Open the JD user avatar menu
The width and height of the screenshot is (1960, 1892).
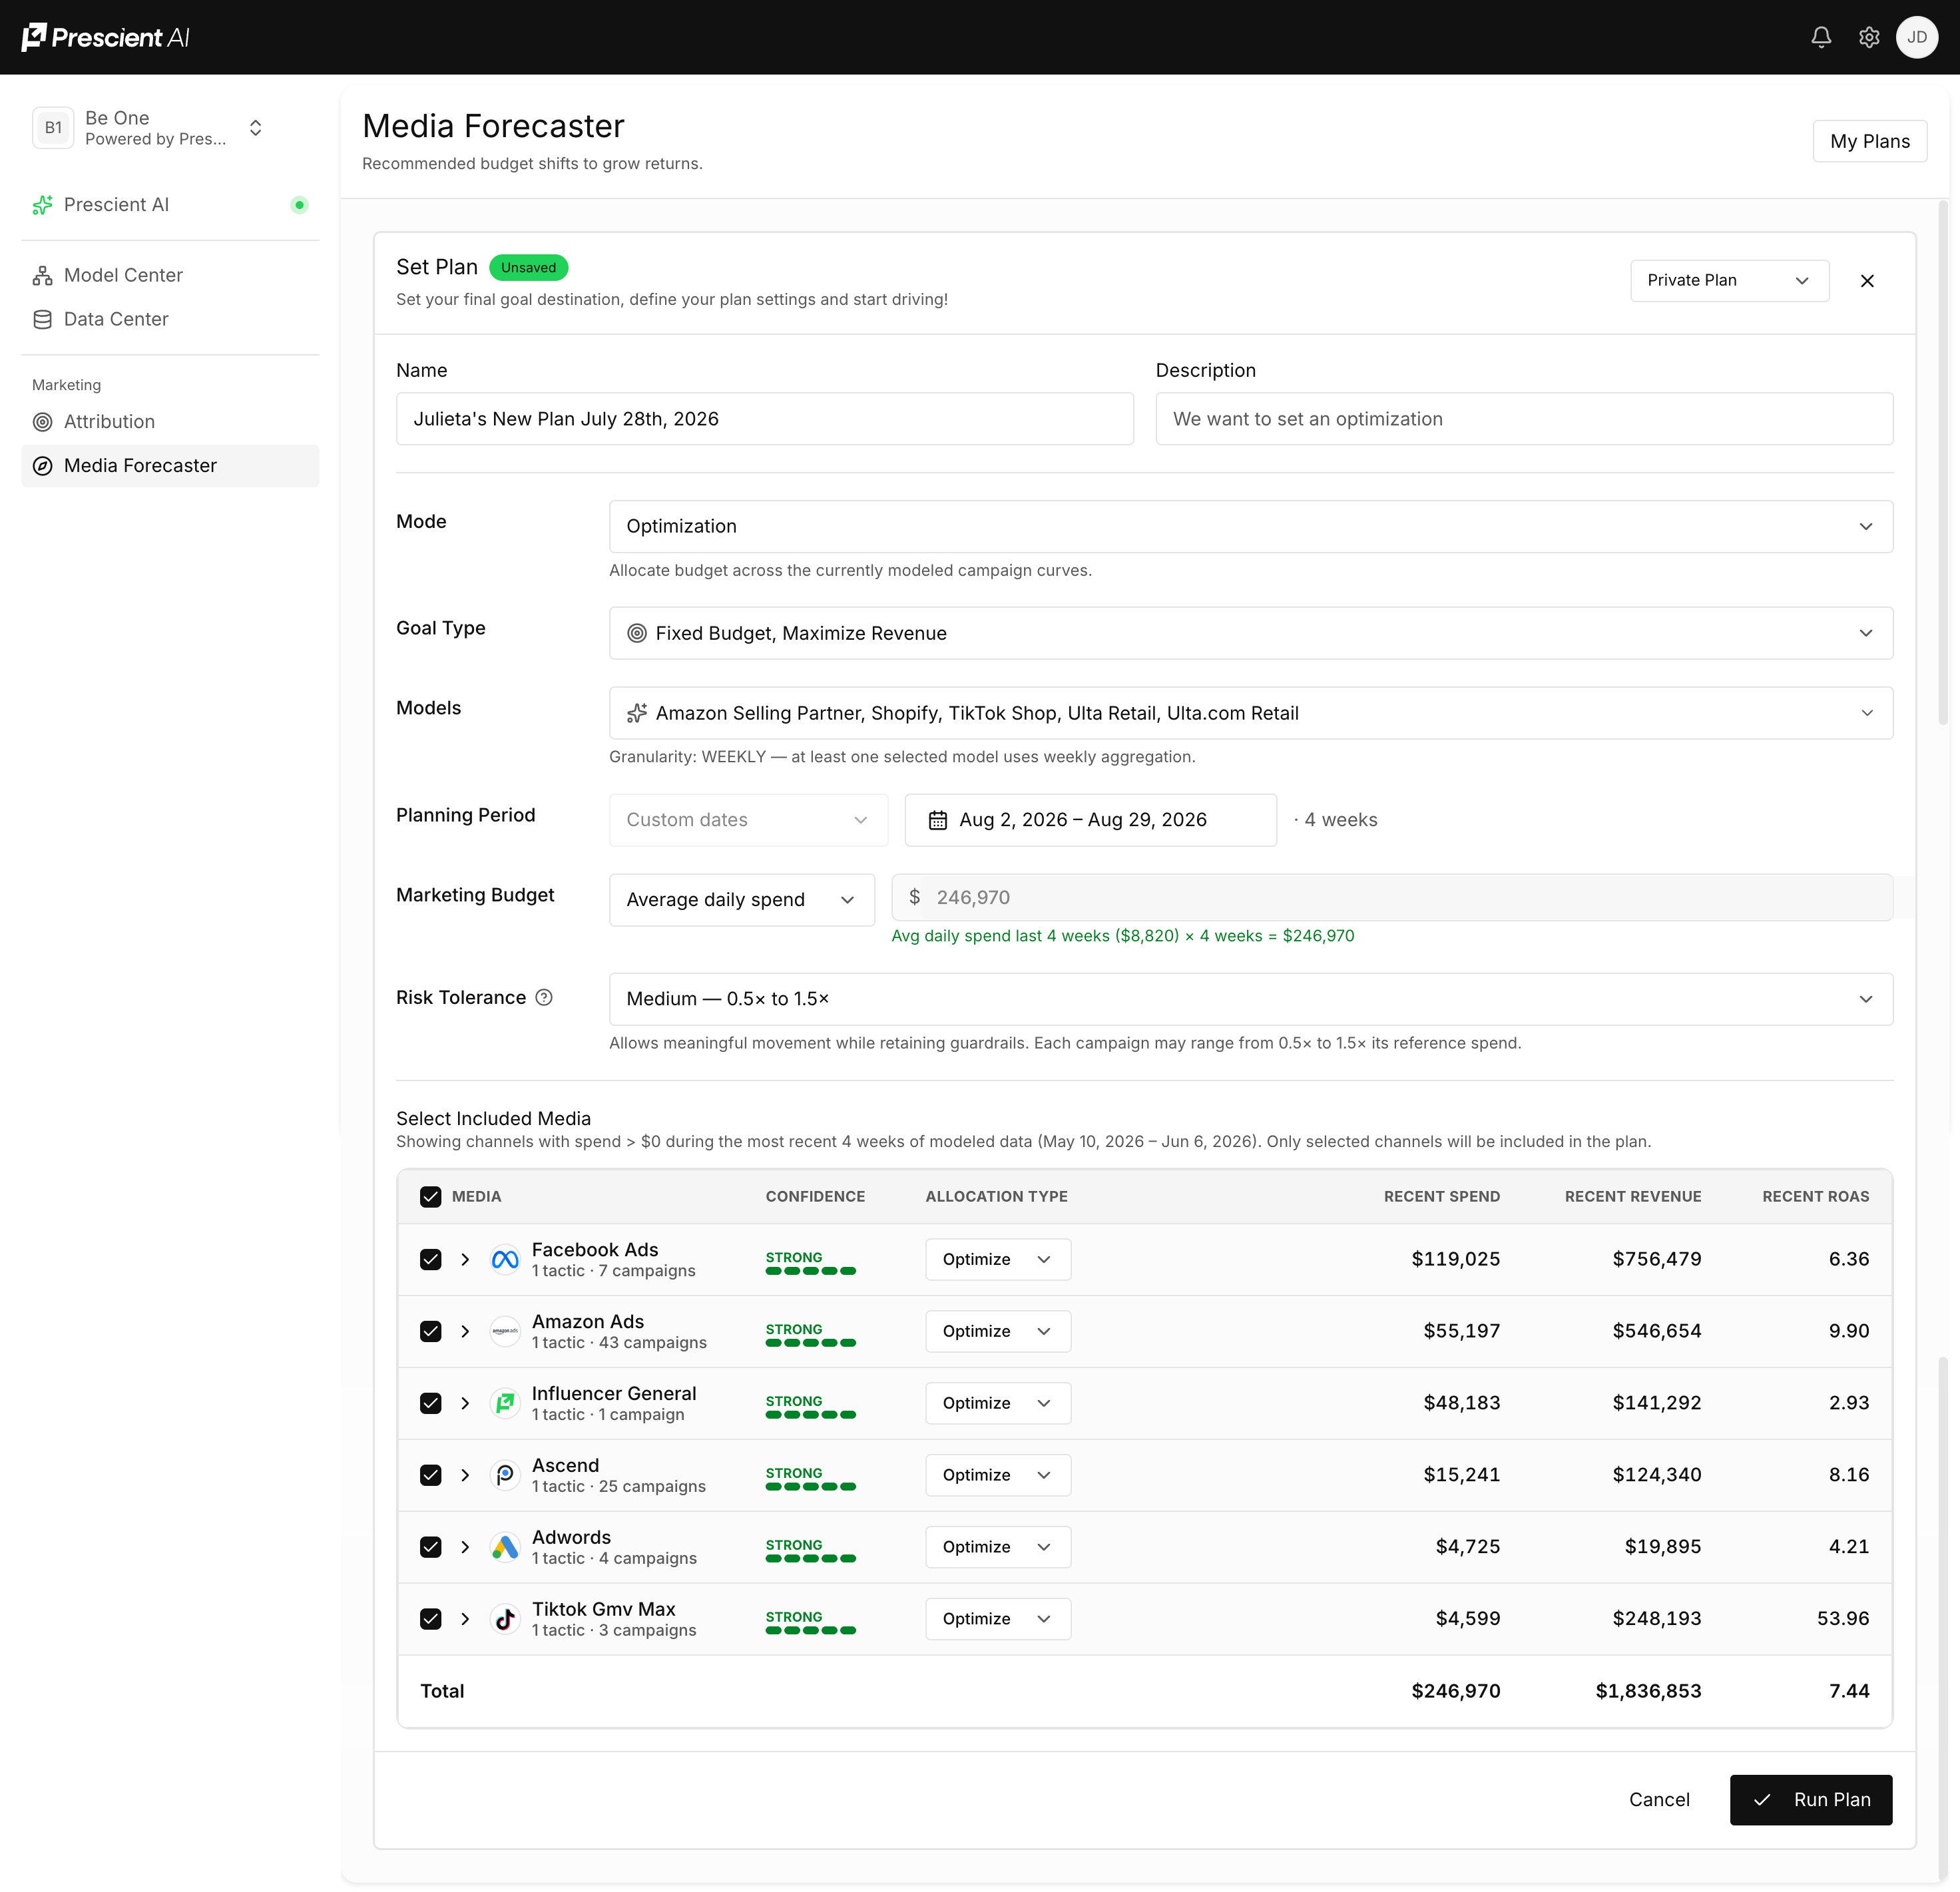click(x=1916, y=37)
